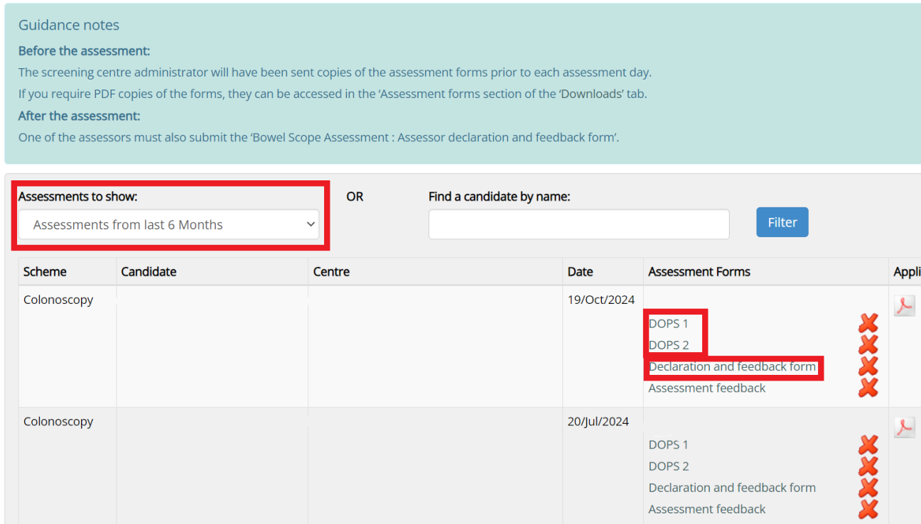Click red X beside 20/Jul/2024 Declaration form
921x524 pixels.
click(868, 488)
